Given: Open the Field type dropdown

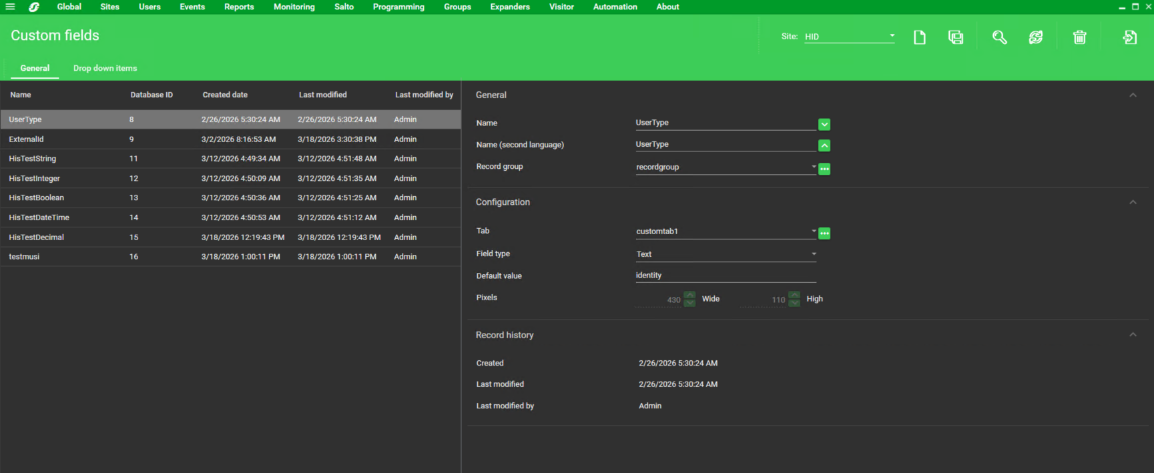Looking at the screenshot, I should (x=726, y=254).
